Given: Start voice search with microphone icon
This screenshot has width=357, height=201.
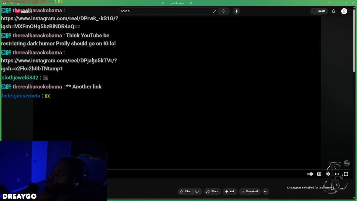Looking at the screenshot, I should pos(236,11).
